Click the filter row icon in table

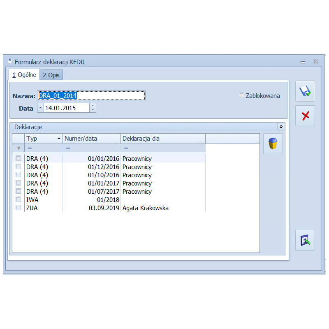18,148
